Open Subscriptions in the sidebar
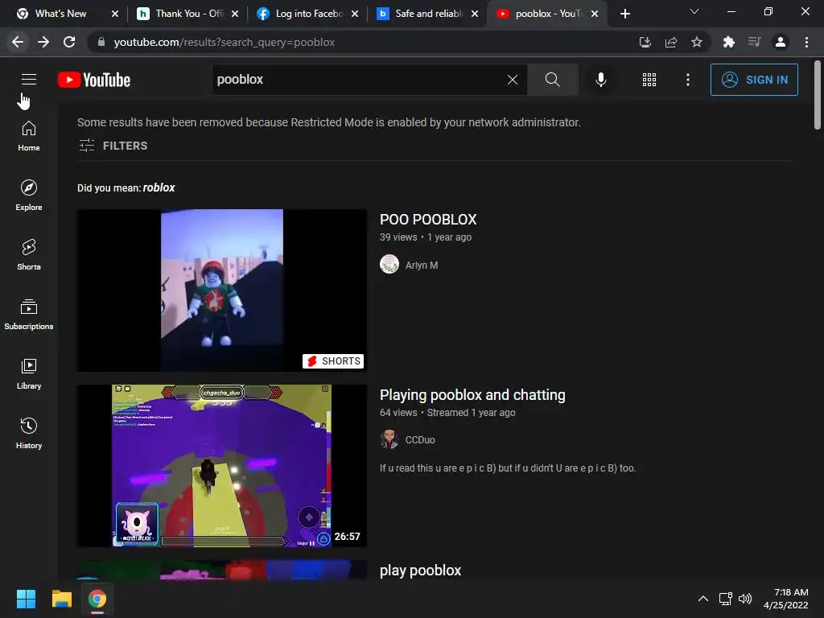Screen dimensions: 824x618 click(29, 315)
